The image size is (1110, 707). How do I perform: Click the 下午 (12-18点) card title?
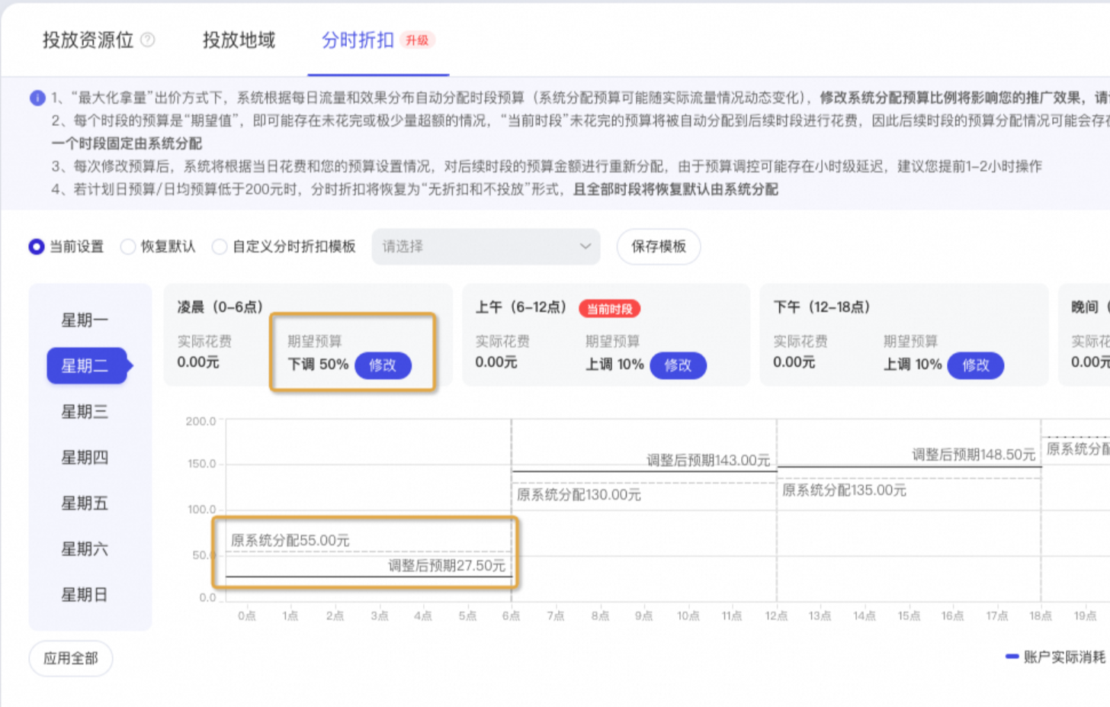pos(822,307)
